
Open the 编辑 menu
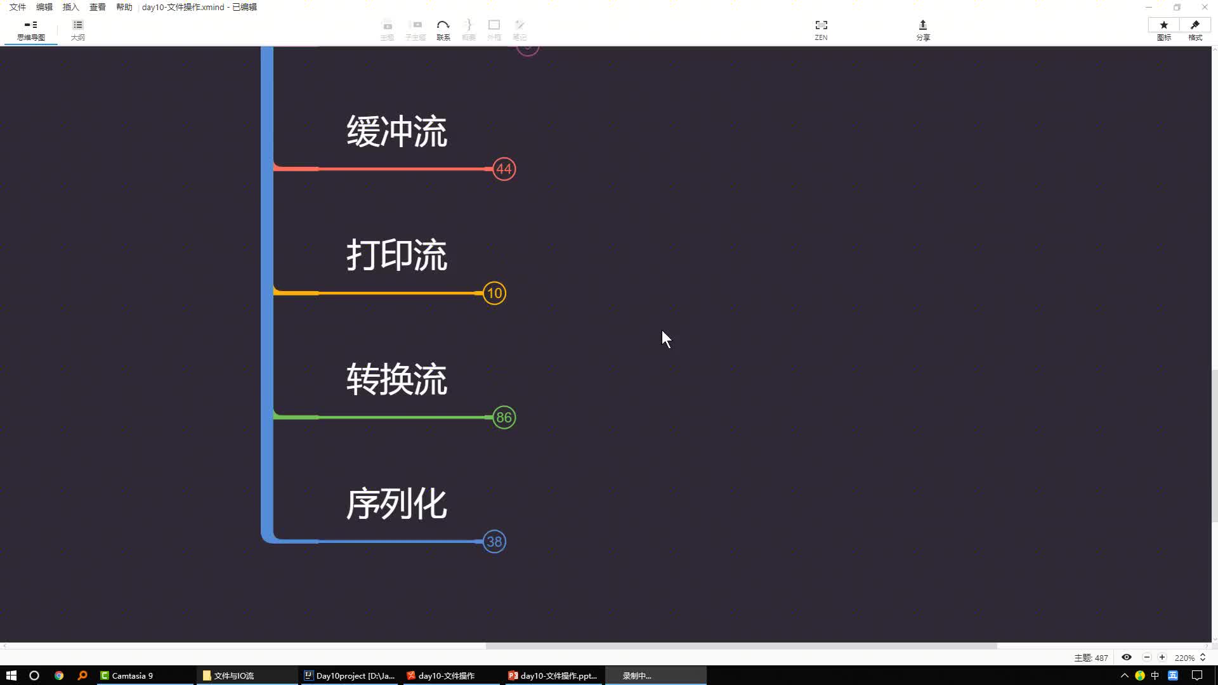pyautogui.click(x=44, y=7)
